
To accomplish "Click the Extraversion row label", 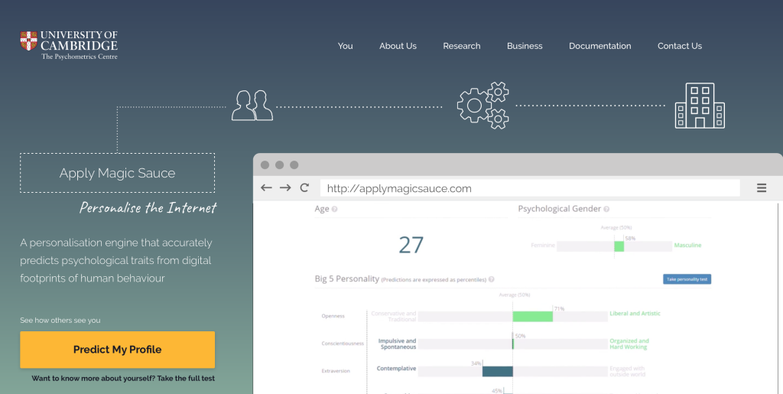I will pyautogui.click(x=336, y=371).
